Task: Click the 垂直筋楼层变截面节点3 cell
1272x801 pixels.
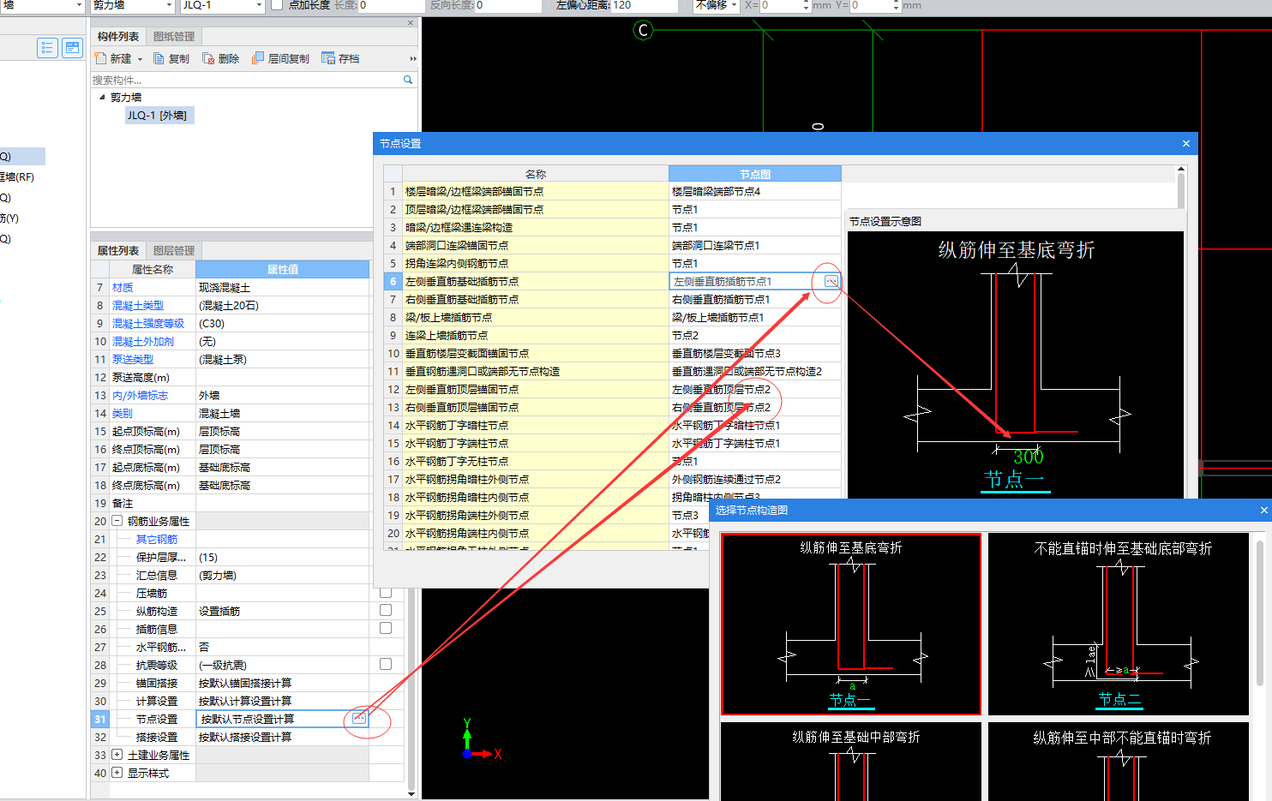Action: click(754, 353)
